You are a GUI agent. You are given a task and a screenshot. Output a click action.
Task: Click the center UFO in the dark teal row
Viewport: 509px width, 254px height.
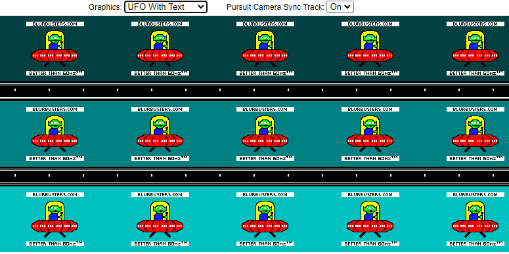coord(265,49)
